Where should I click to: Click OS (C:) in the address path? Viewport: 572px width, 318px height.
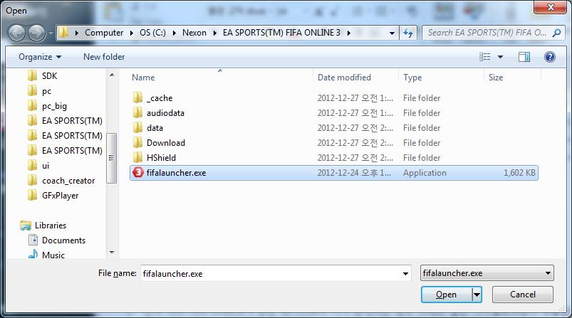(x=152, y=33)
